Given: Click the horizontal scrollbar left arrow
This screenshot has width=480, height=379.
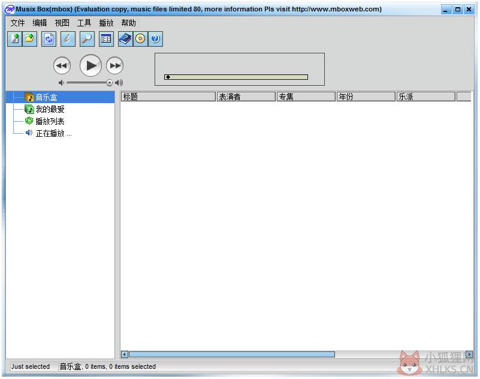Looking at the screenshot, I should (x=124, y=354).
